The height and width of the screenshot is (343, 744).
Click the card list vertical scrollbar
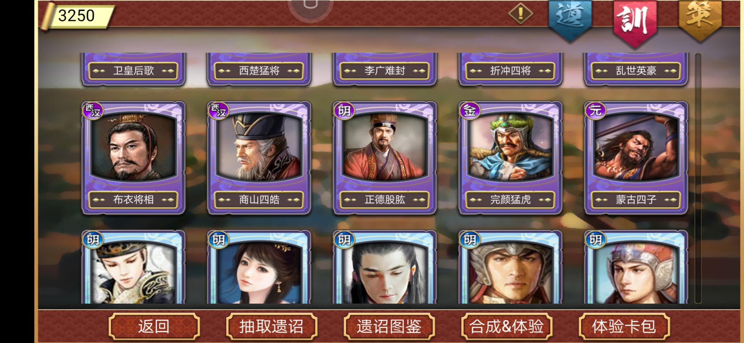point(698,178)
